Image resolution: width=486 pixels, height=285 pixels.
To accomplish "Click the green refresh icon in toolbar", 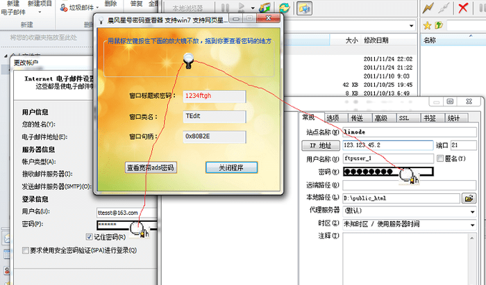I will (x=283, y=8).
